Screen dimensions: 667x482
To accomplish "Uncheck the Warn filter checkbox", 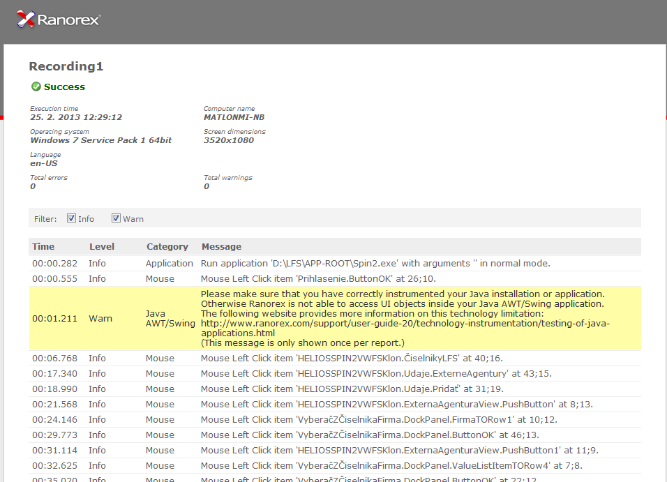I will (116, 218).
